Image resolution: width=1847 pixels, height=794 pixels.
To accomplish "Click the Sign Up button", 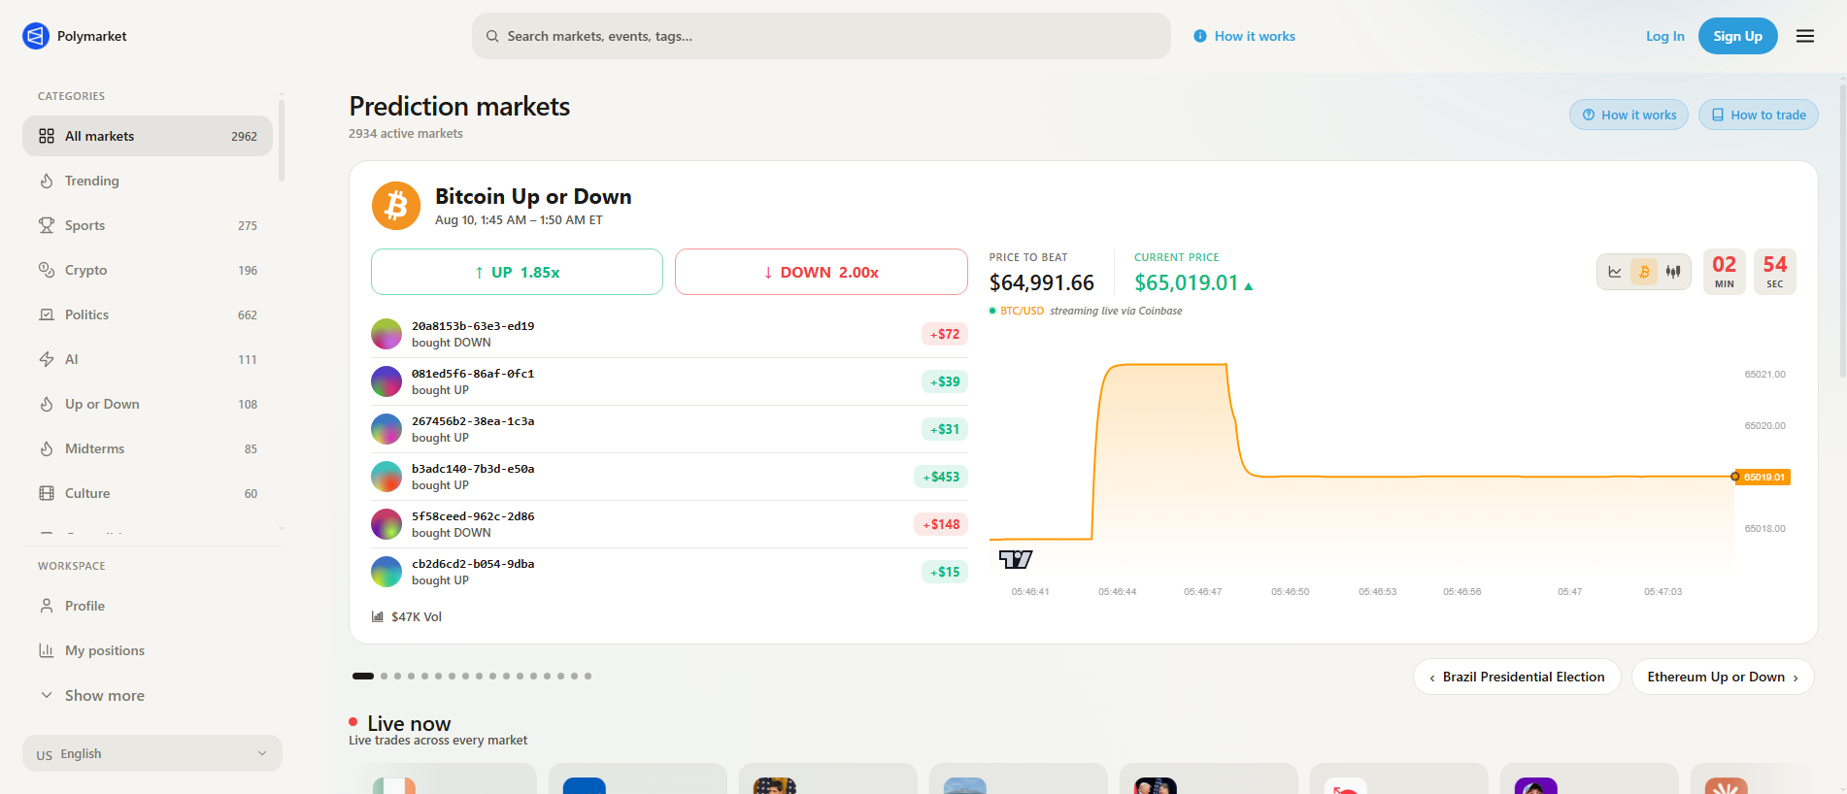I will (1737, 36).
